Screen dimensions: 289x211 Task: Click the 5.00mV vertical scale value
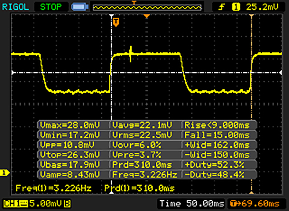(x=46, y=204)
